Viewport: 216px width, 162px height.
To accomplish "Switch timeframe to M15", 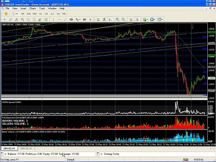I will (x=29, y=14).
